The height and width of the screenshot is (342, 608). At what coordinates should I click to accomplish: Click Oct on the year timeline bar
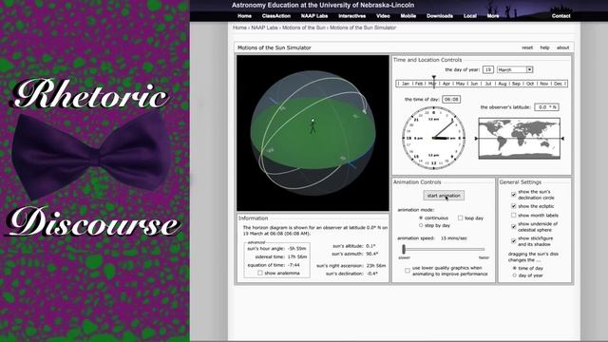tap(530, 84)
